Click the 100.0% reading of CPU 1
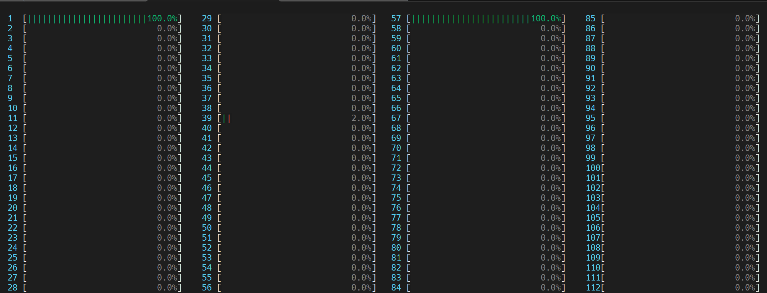The height and width of the screenshot is (293, 767). [162, 19]
